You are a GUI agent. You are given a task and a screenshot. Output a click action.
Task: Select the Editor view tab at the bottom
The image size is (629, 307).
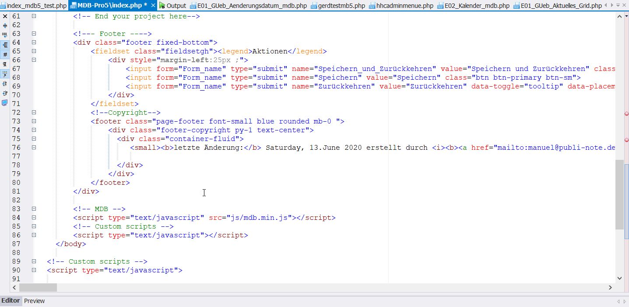coord(11,300)
